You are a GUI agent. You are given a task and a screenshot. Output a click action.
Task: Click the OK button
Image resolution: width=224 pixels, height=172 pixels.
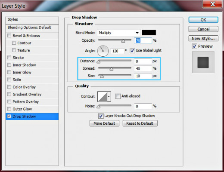(x=203, y=20)
